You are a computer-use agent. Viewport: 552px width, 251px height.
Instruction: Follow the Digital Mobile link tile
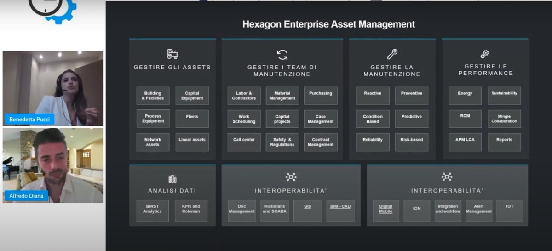pyautogui.click(x=386, y=211)
